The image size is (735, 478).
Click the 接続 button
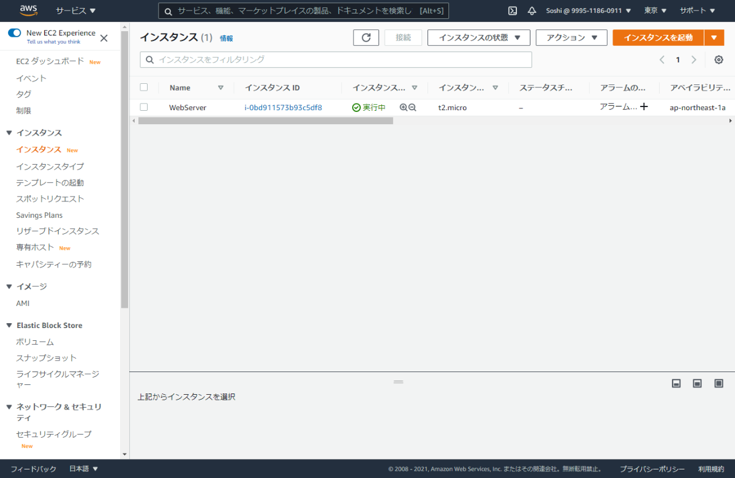point(403,37)
